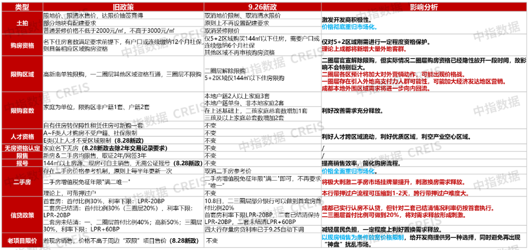Click red text '成都本地外围区域需求将进一步向内回流。'
The height and width of the screenshot is (250, 529).
pos(375,87)
